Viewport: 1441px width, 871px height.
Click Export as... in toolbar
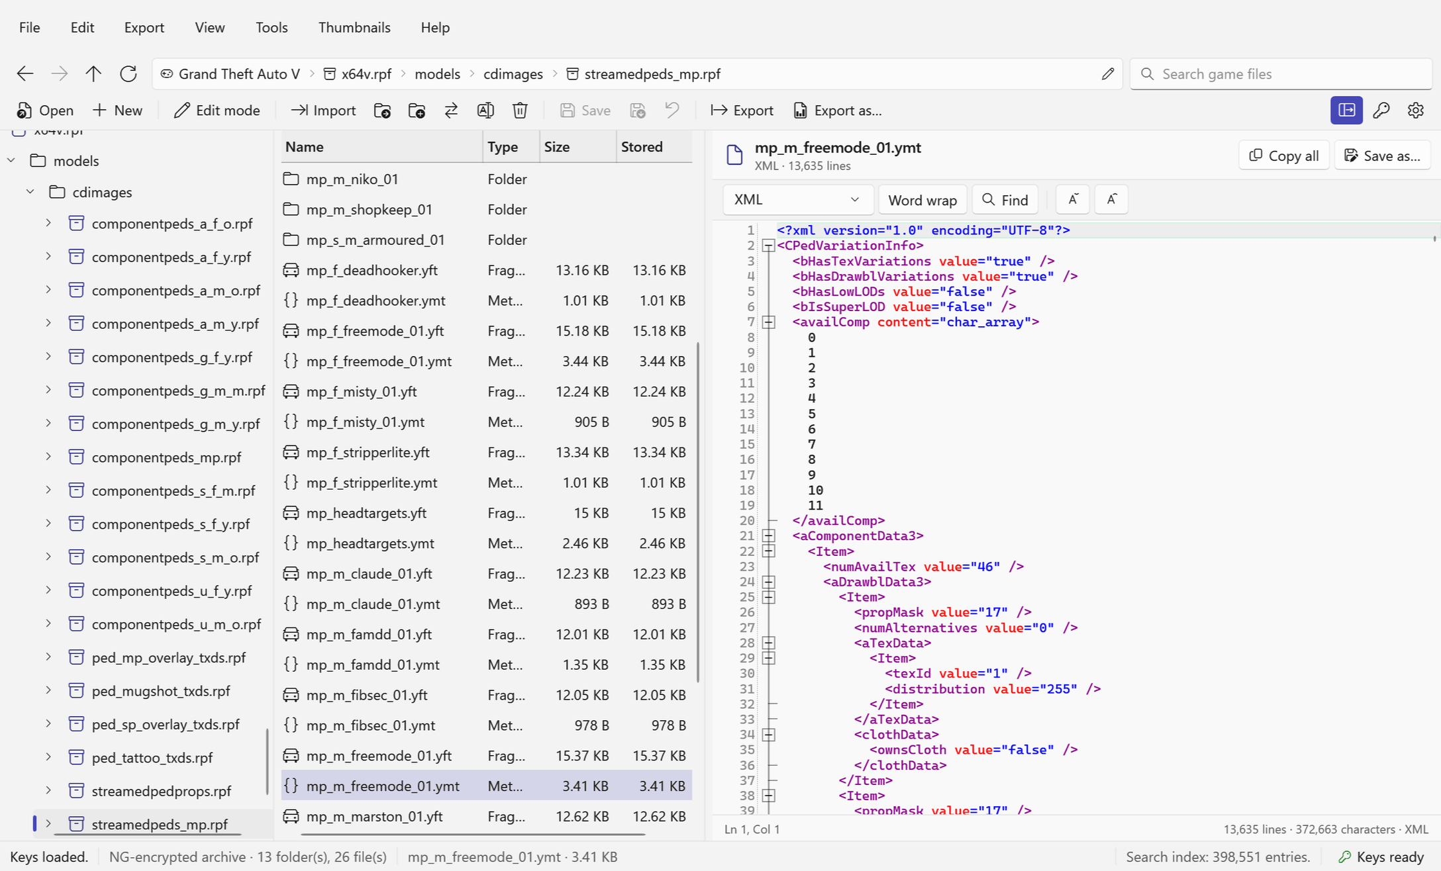click(x=838, y=111)
